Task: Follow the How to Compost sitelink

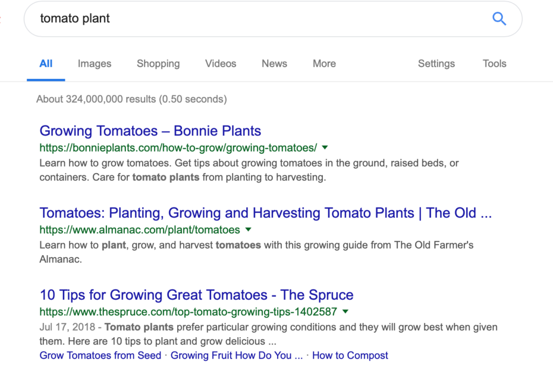Action: click(x=350, y=355)
